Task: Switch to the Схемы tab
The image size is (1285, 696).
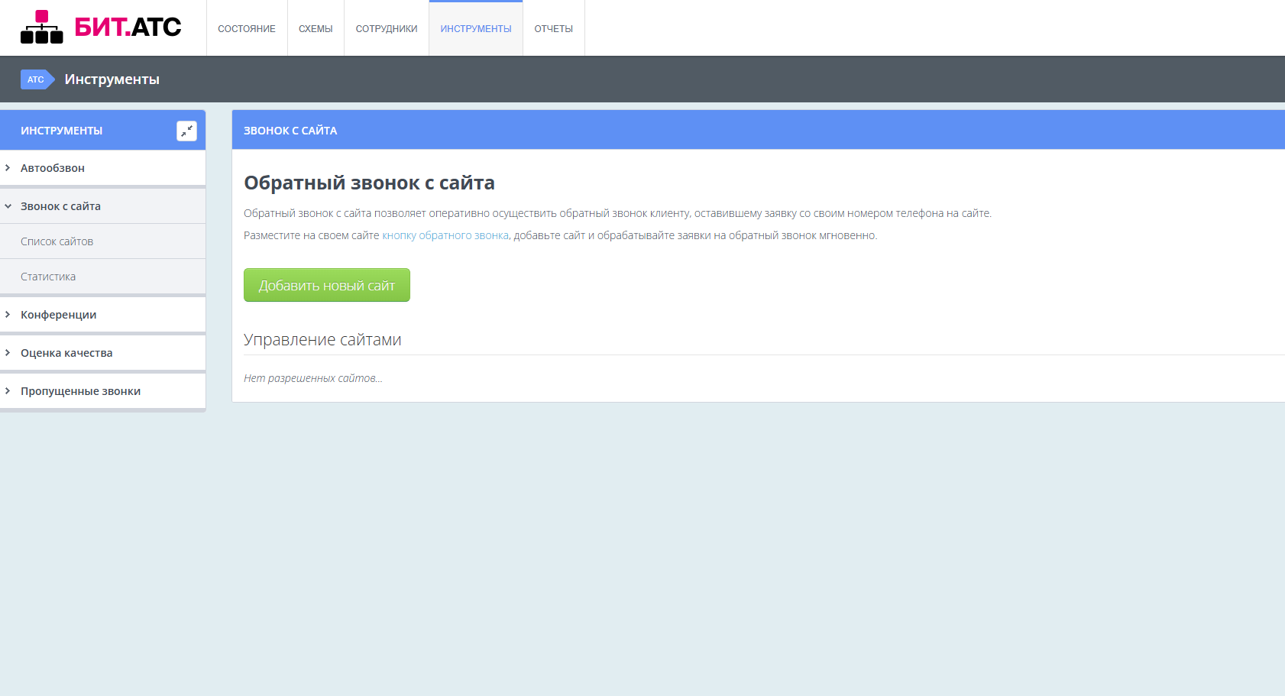Action: click(x=316, y=29)
